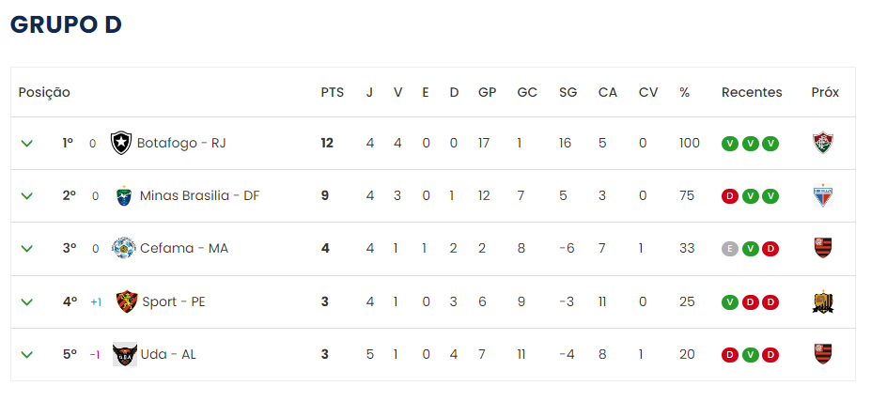Expand the Botafogo row chevron

click(26, 144)
